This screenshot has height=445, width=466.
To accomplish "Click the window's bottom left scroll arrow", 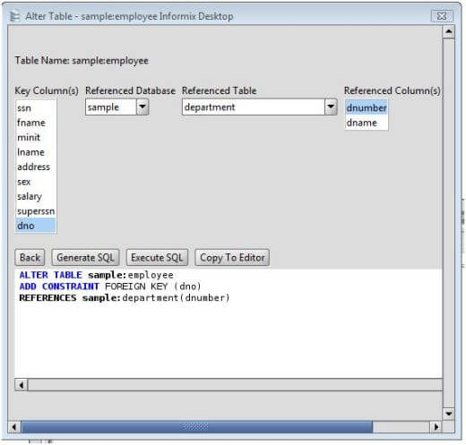I will pyautogui.click(x=14, y=427).
